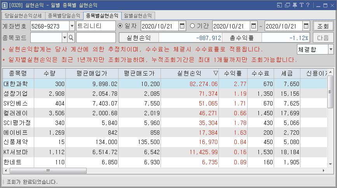Click the 조회 query button
This screenshot has height=188, width=337.
[x=323, y=26]
